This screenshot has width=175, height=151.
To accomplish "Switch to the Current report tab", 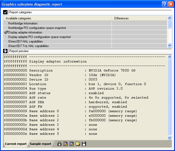I will tap(16, 144).
